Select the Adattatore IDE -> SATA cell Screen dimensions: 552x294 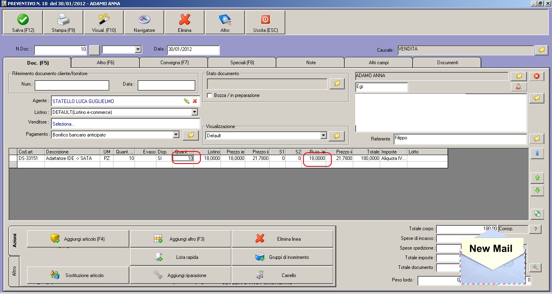tap(73, 158)
